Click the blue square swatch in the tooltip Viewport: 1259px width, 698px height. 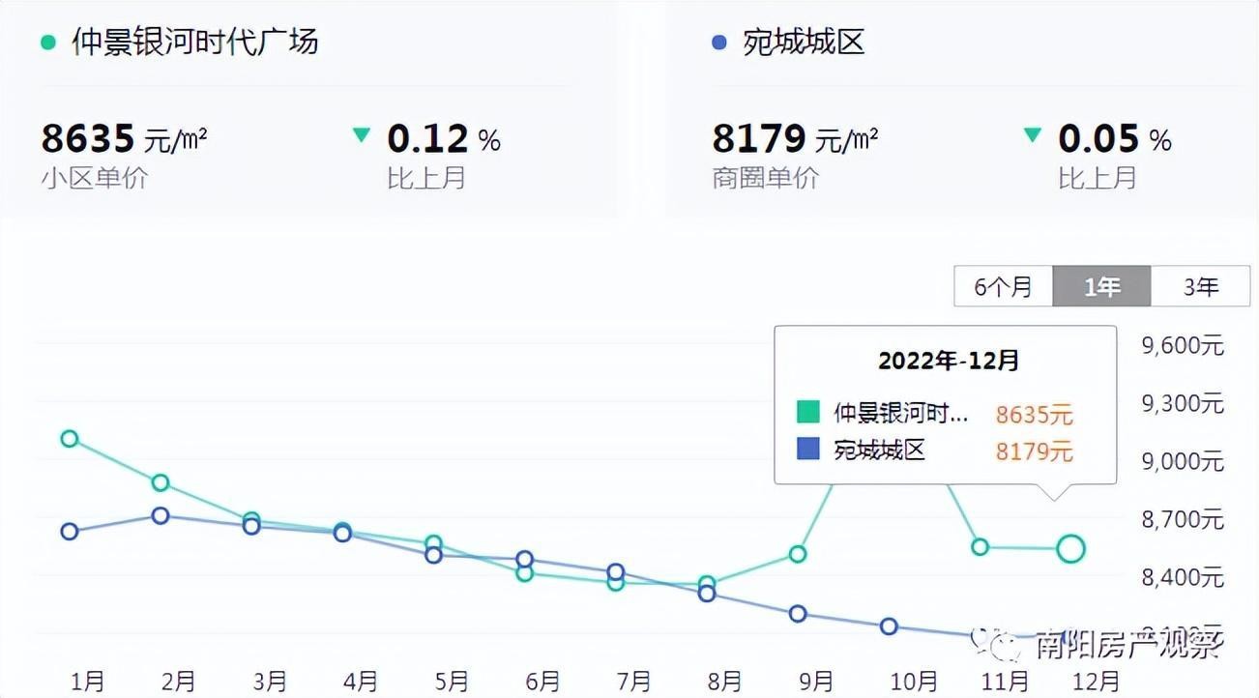coord(807,450)
